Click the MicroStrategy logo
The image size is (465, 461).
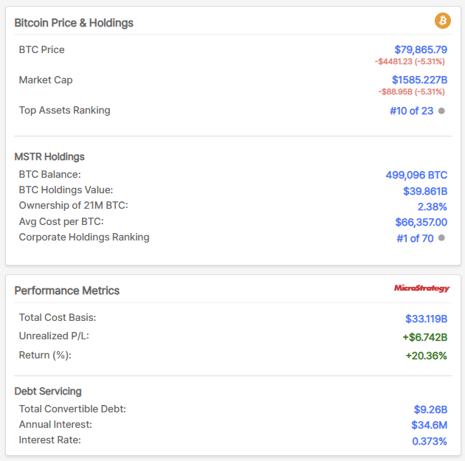pyautogui.click(x=421, y=288)
